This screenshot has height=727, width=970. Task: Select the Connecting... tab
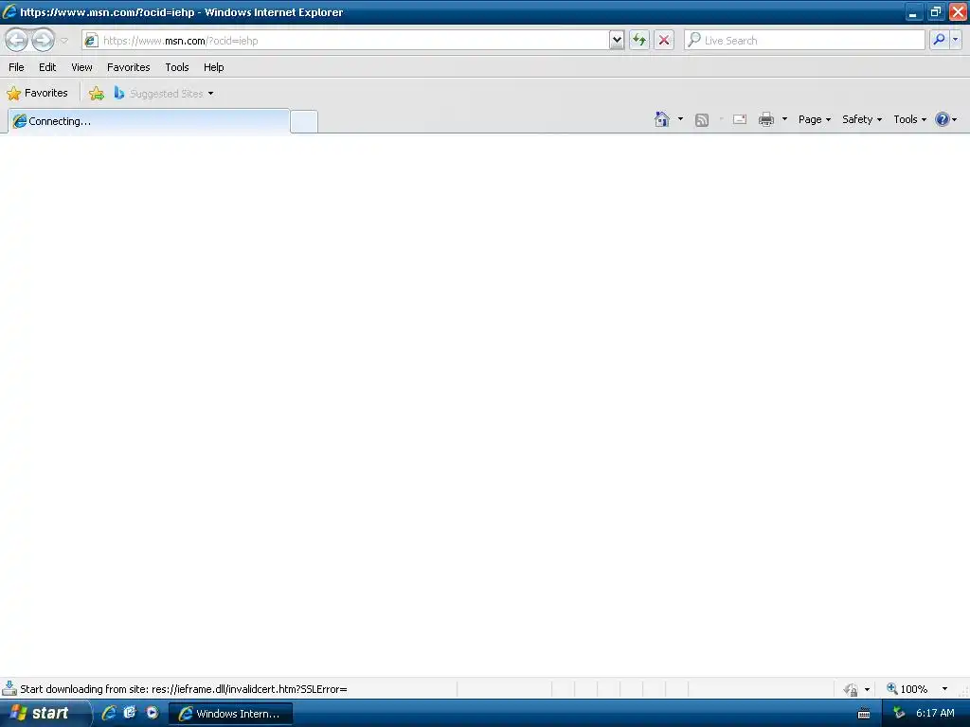[x=149, y=121]
